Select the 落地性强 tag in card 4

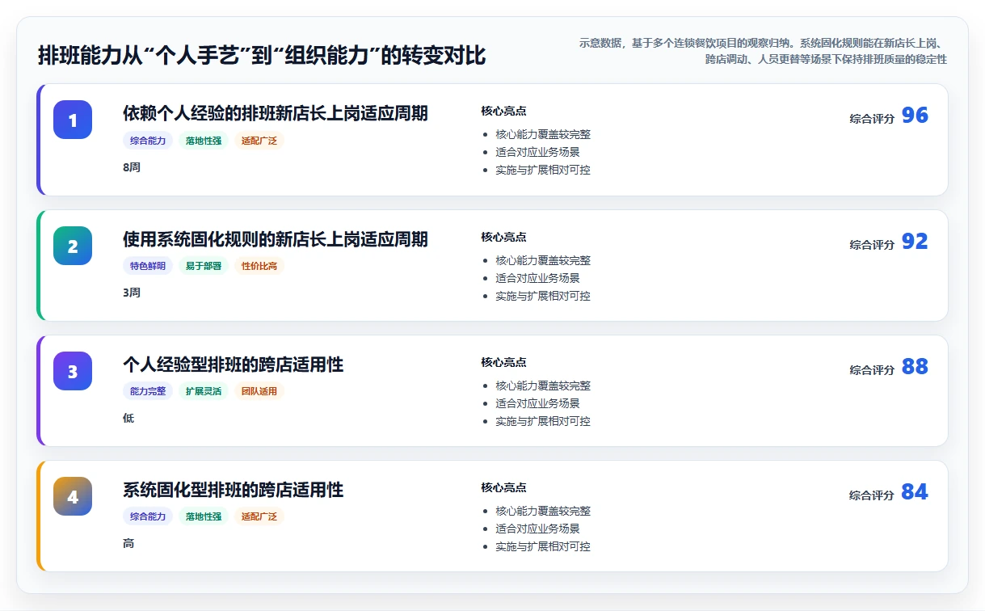[x=204, y=516]
